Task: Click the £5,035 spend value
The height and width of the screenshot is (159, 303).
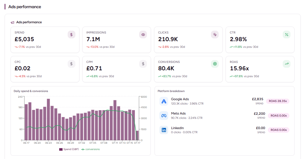Action: pyautogui.click(x=24, y=39)
